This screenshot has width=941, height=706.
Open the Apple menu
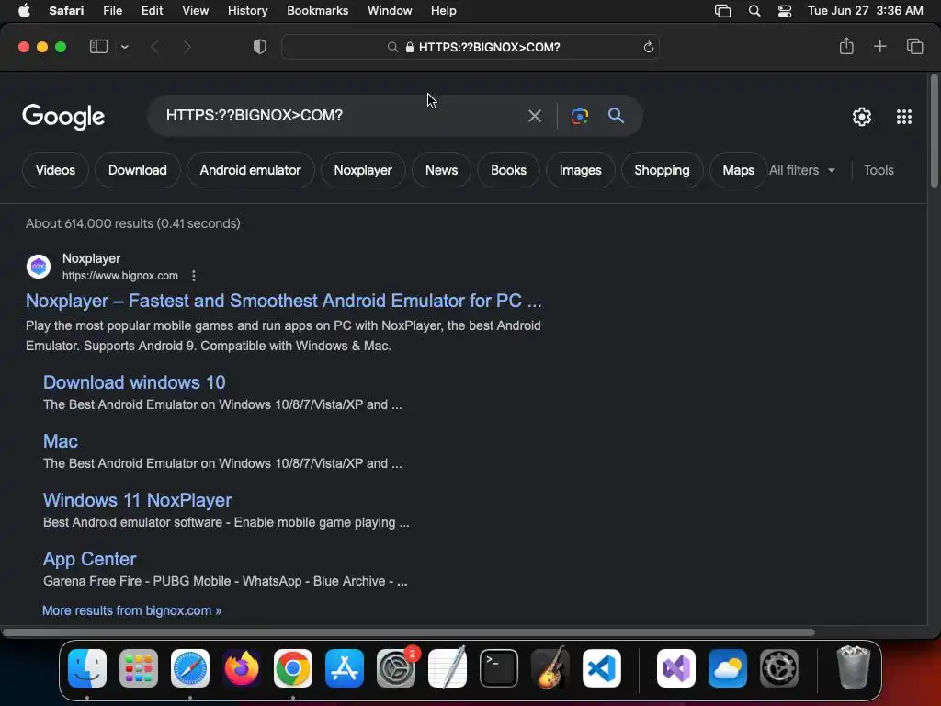click(x=24, y=10)
